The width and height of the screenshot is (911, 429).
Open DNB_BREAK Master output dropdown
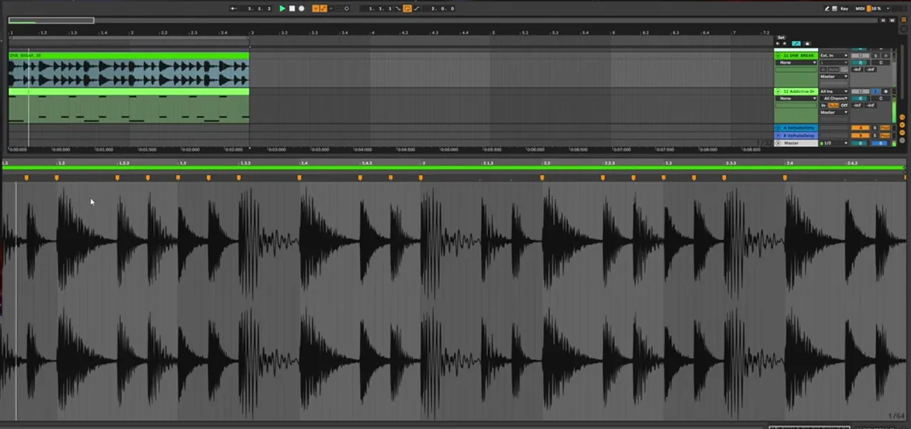click(x=833, y=76)
